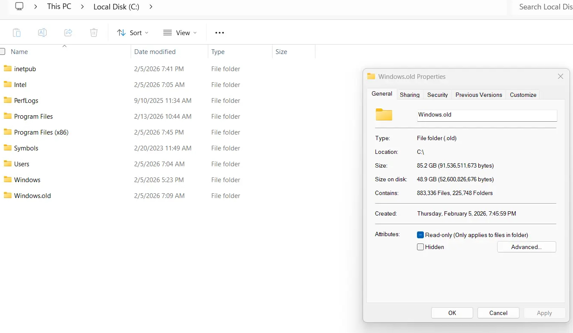Click the Type value File folder (.old)
This screenshot has width=573, height=333.
pos(437,138)
